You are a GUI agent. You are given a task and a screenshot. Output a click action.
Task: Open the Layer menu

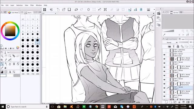(12, 5)
